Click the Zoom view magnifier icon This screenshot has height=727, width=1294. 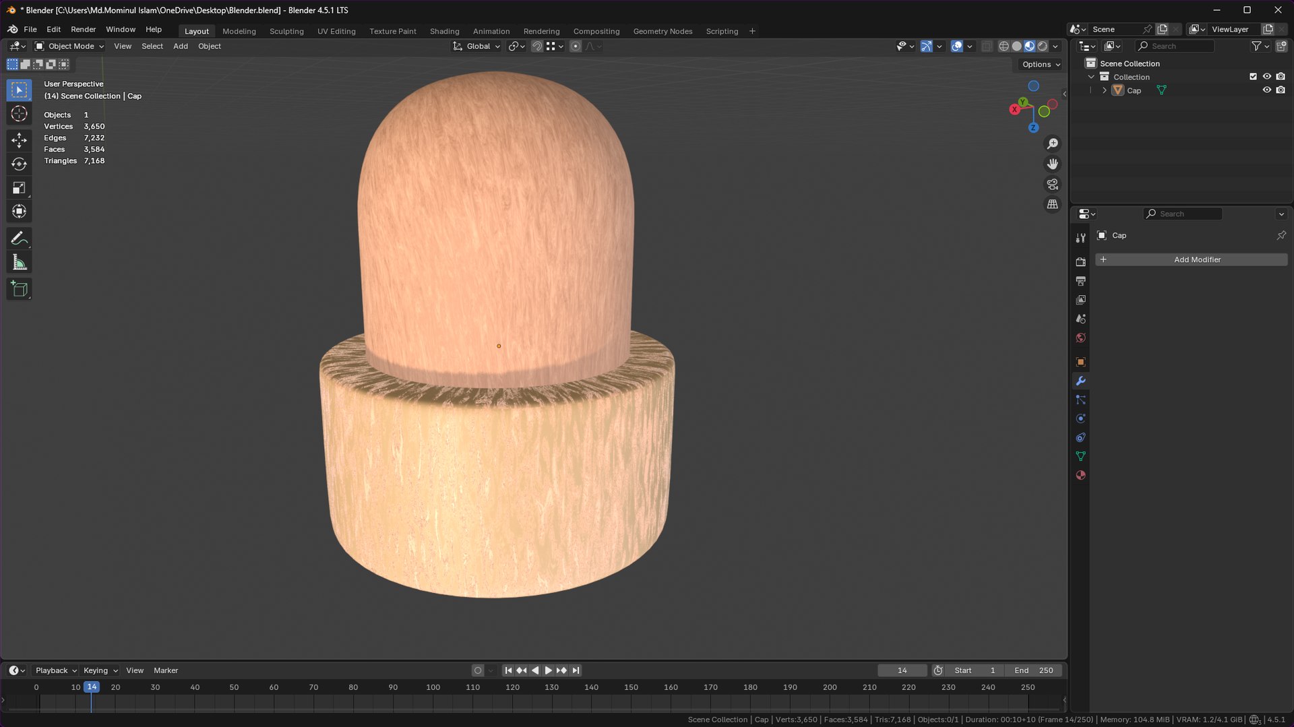(x=1052, y=144)
